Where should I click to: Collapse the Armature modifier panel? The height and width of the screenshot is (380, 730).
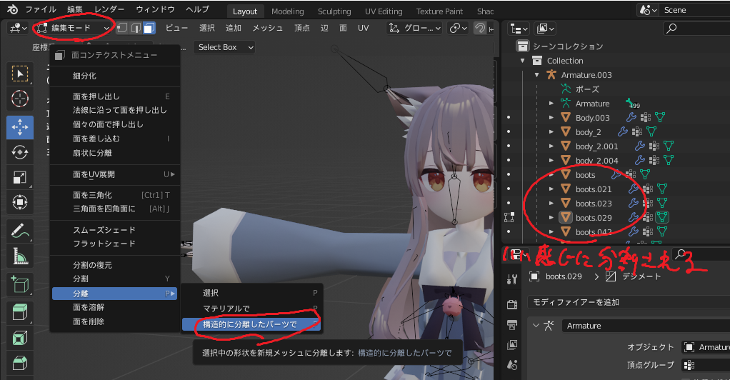[x=536, y=326]
